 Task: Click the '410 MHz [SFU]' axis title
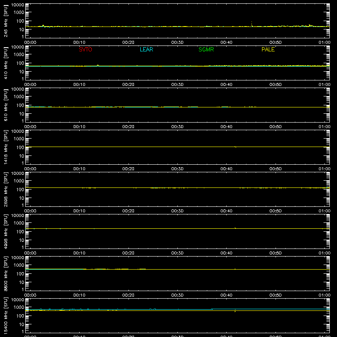click(x=6, y=63)
